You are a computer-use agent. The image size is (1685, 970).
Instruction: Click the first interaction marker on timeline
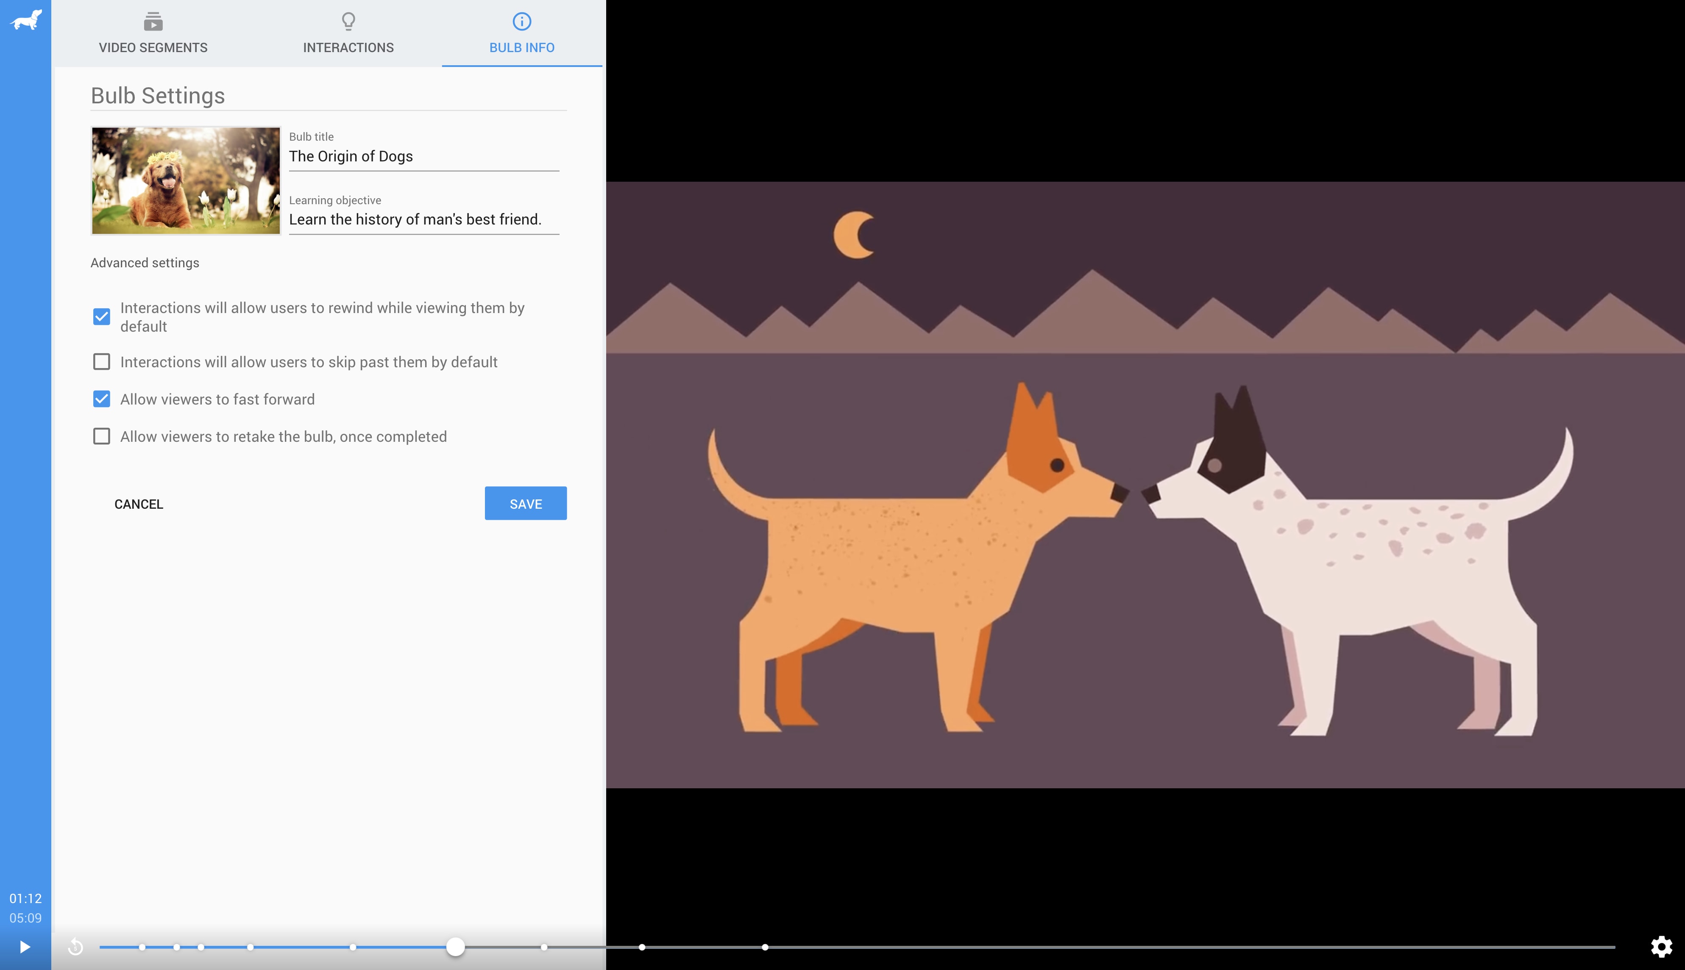coord(142,947)
